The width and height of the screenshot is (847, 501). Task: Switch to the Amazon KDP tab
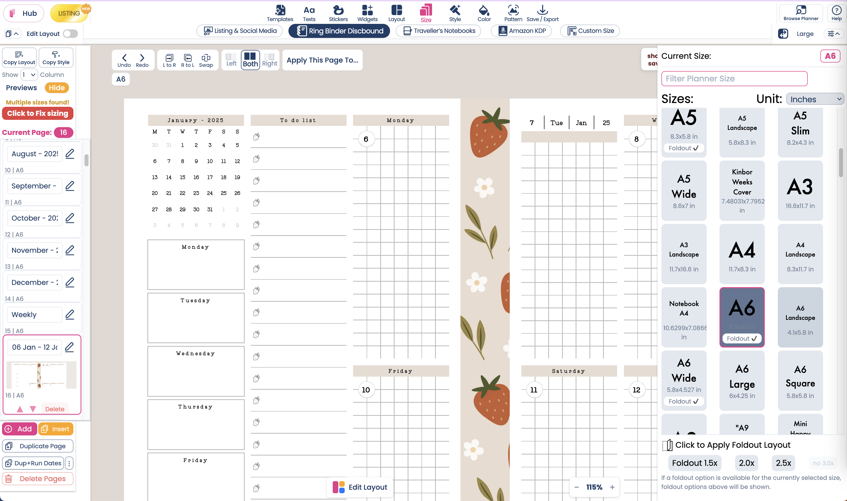tap(521, 31)
